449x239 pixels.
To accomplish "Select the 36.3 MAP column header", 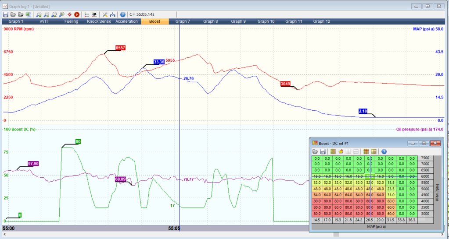I will (x=412, y=220).
